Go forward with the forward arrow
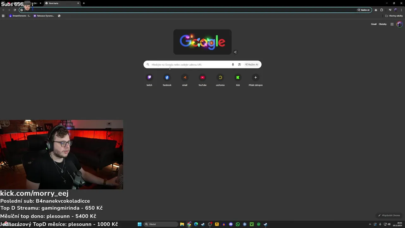This screenshot has width=405, height=228. (x=9, y=10)
